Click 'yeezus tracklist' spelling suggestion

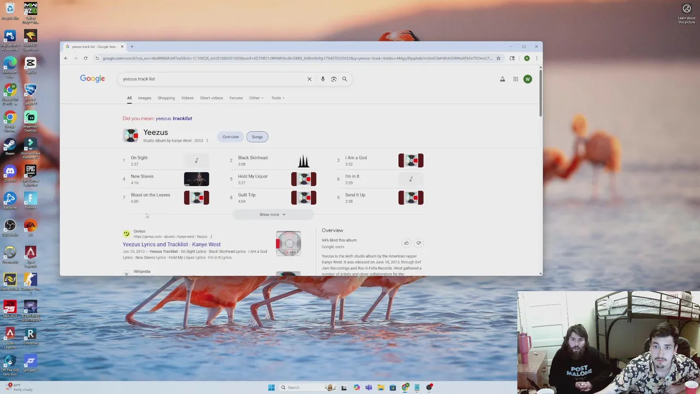click(173, 118)
